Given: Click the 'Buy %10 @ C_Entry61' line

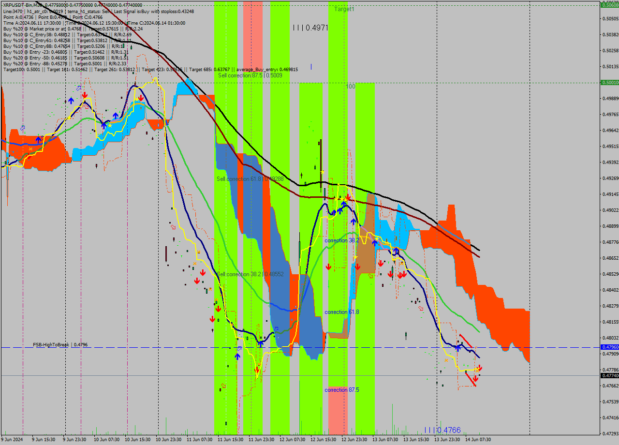Looking at the screenshot, I should 67,41.
